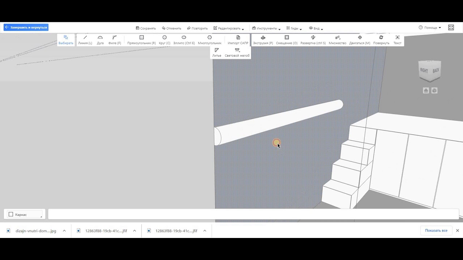The width and height of the screenshot is (463, 260).
Task: Expand options for dizajn-vnutri-dom....jpg download
Action: pos(64,231)
